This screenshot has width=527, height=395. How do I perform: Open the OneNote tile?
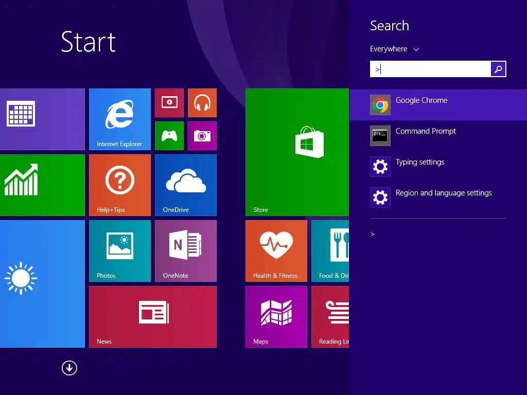click(x=185, y=251)
